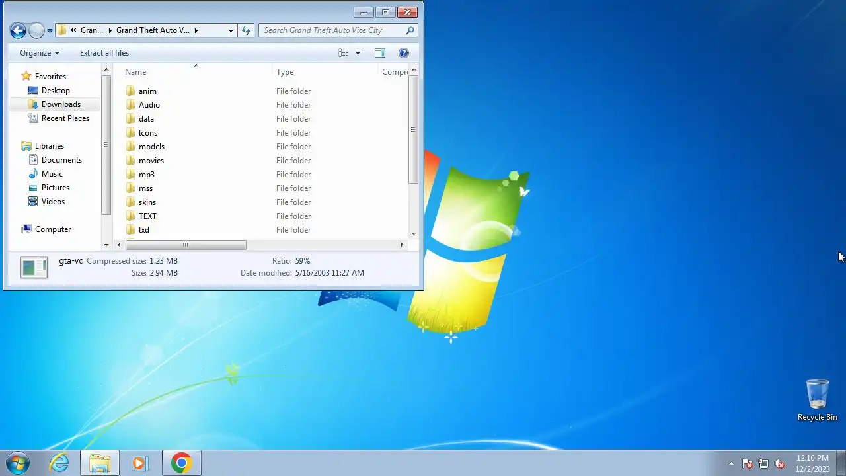Screen dimensions: 846x476
Task: Open the Documents library
Action: 61,160
